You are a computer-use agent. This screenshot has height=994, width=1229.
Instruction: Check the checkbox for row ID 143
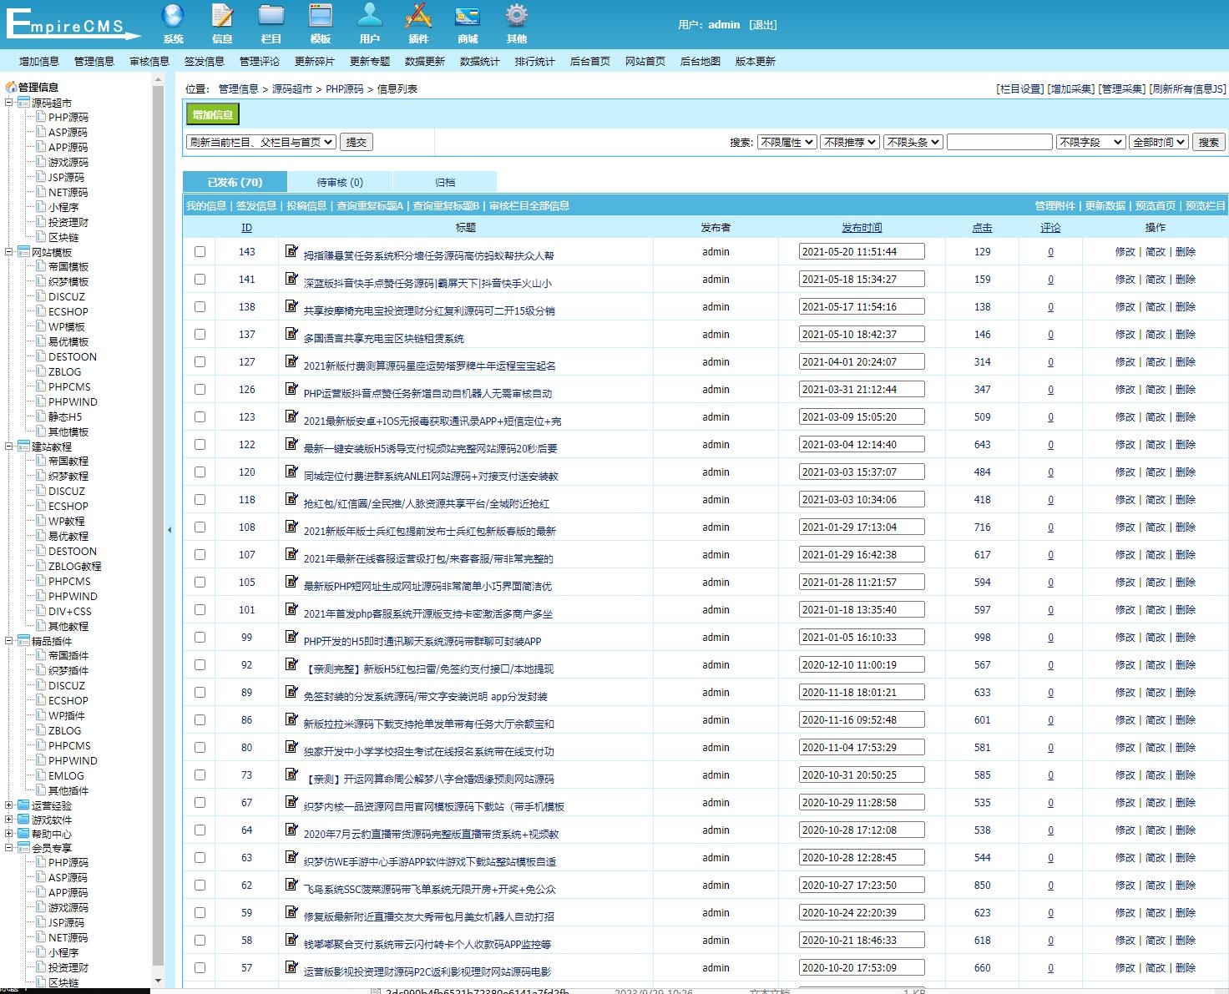coord(200,252)
